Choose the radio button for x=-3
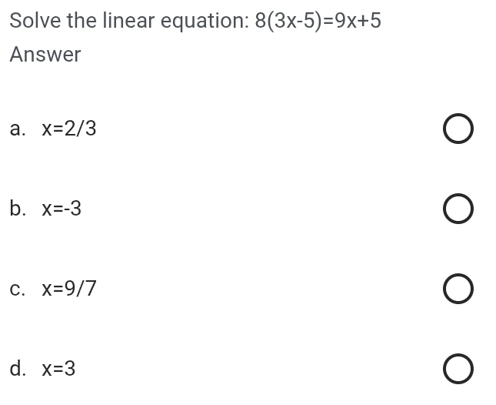This screenshot has height=405, width=496. coord(458,209)
